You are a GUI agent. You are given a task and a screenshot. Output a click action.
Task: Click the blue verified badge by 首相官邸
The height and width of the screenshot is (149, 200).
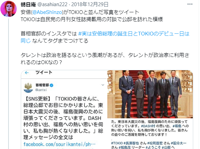(51, 85)
